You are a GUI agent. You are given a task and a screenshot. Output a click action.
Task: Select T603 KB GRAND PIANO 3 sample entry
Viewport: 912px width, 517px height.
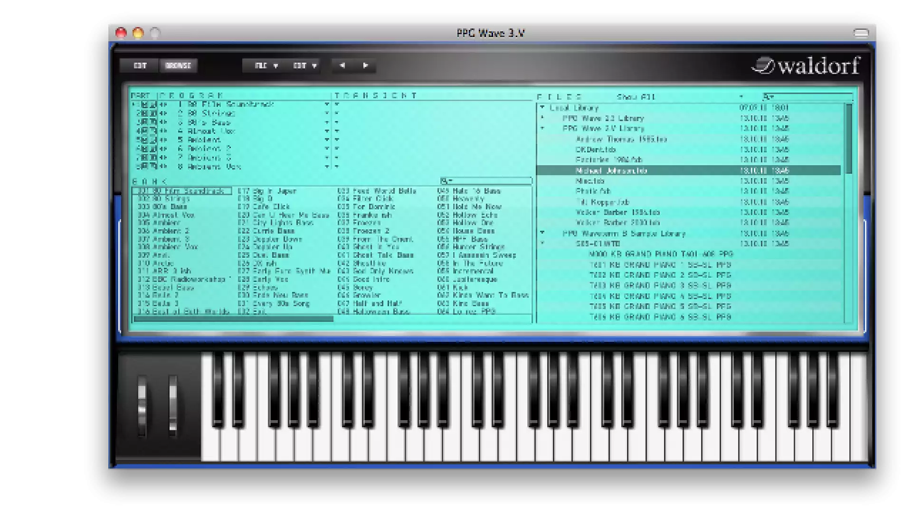pos(660,285)
